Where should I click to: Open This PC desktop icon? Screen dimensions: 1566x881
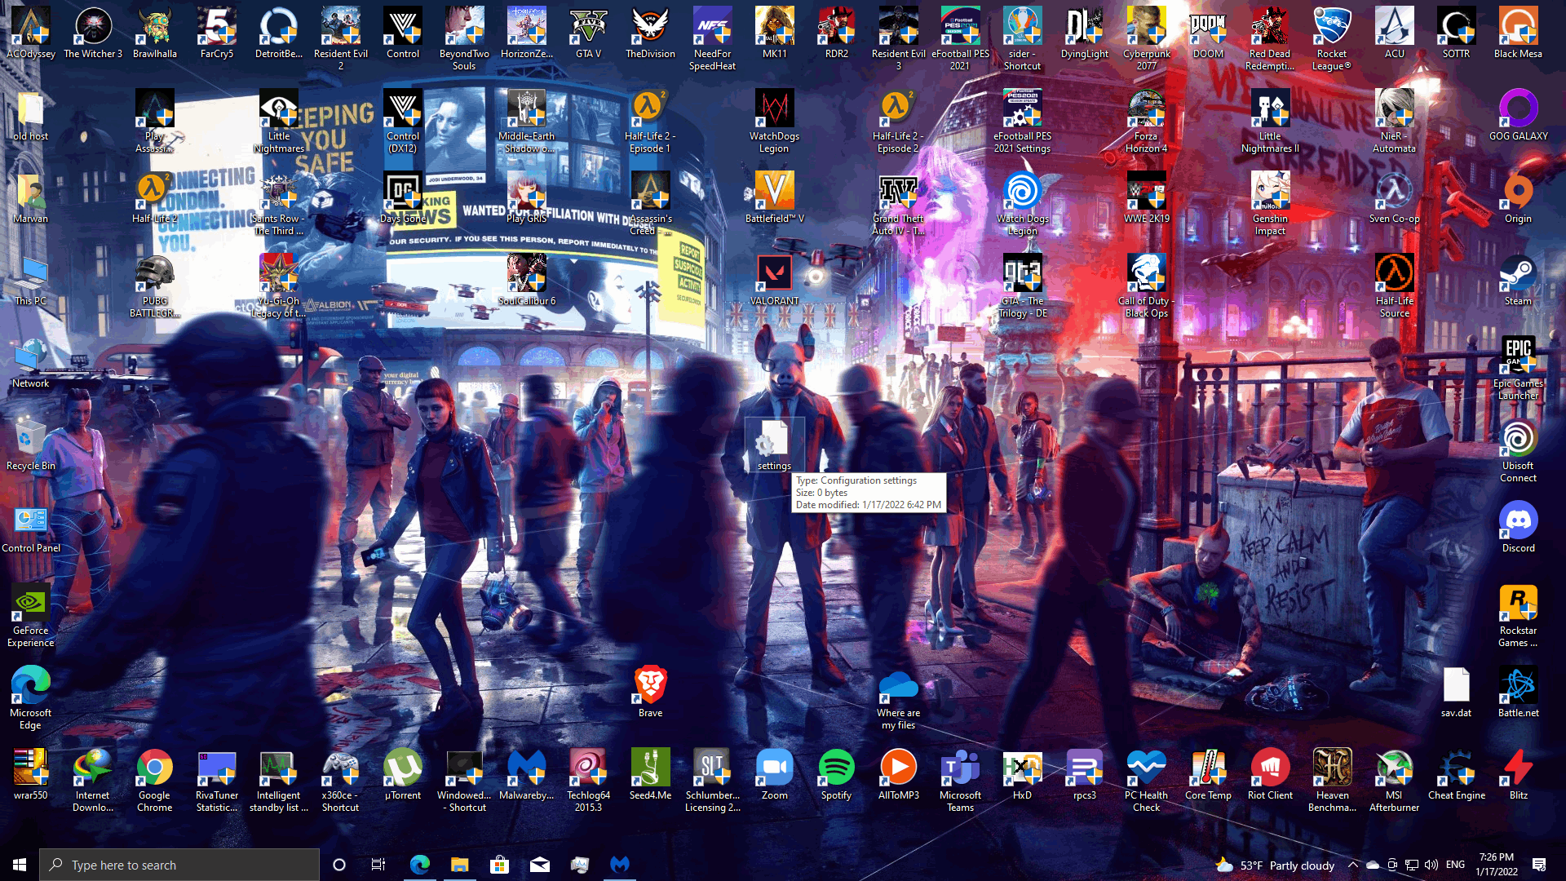coord(30,281)
